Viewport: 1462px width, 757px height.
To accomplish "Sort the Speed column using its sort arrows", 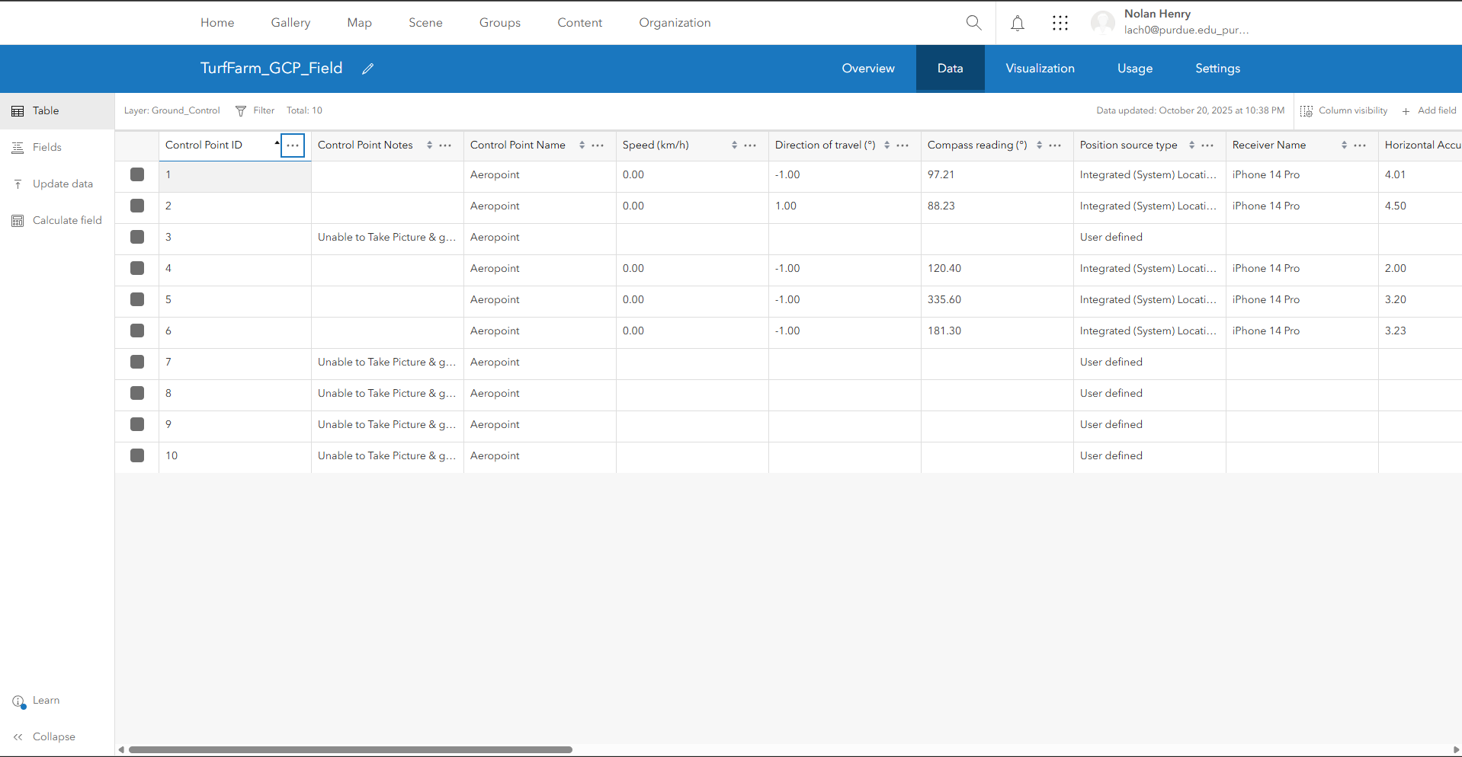I will point(734,145).
